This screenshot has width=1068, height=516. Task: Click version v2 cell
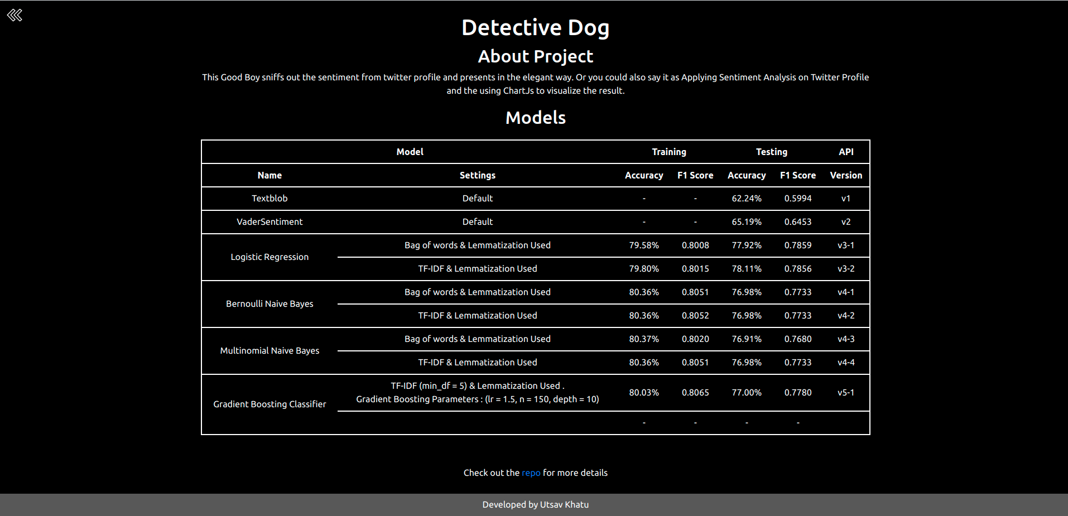pos(846,221)
